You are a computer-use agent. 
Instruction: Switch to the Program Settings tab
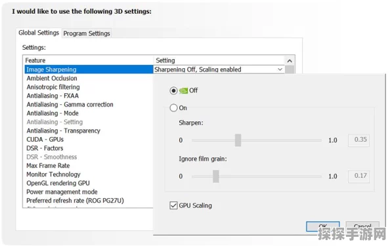(87, 33)
